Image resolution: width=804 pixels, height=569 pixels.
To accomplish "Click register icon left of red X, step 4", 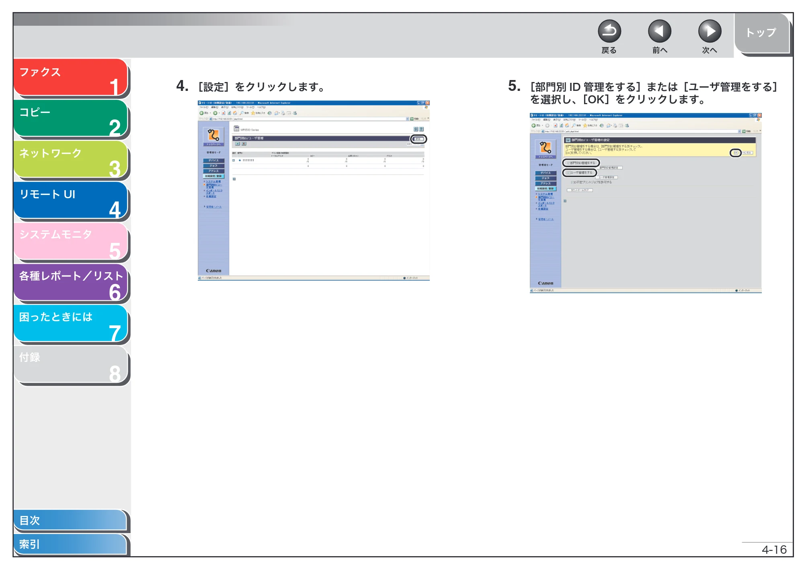I will click(238, 144).
